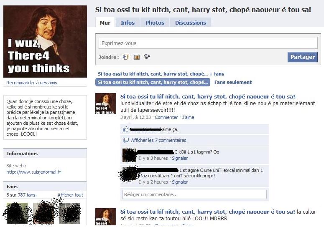This screenshot has width=324, height=227.
Task: Click the Partager button
Action: tap(303, 57)
